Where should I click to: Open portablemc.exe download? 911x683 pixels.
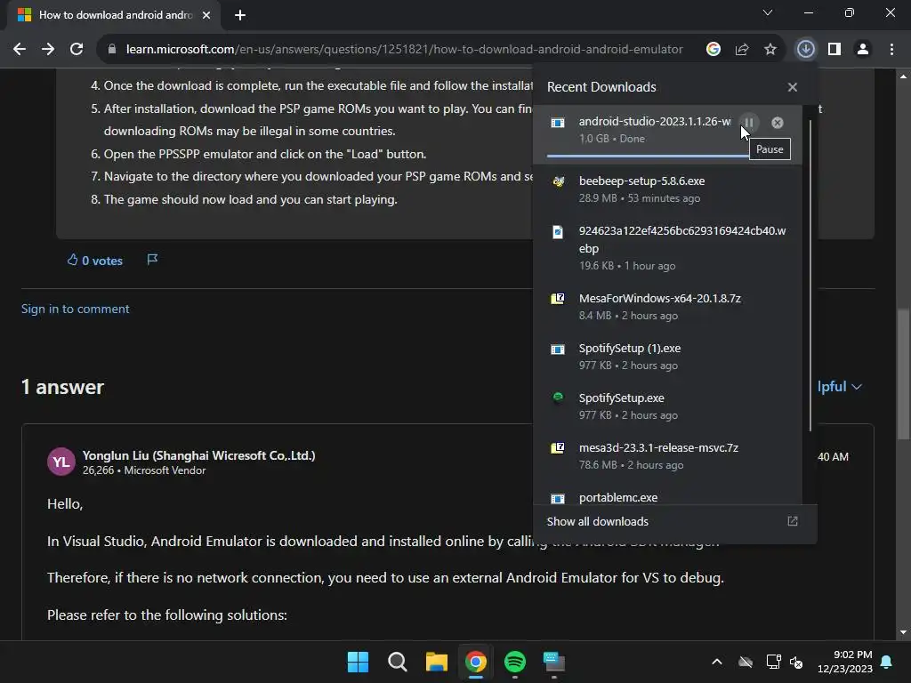667,494
